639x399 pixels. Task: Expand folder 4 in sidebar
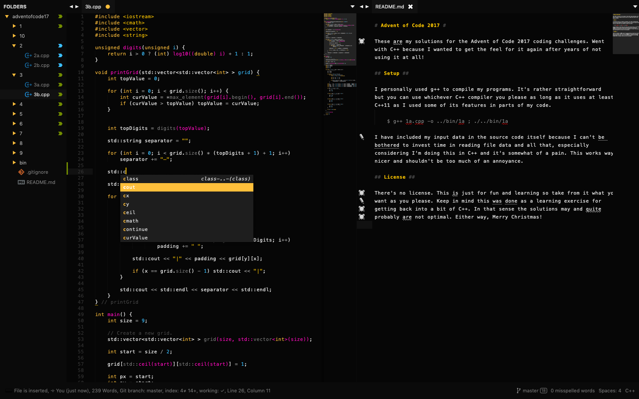pos(14,104)
